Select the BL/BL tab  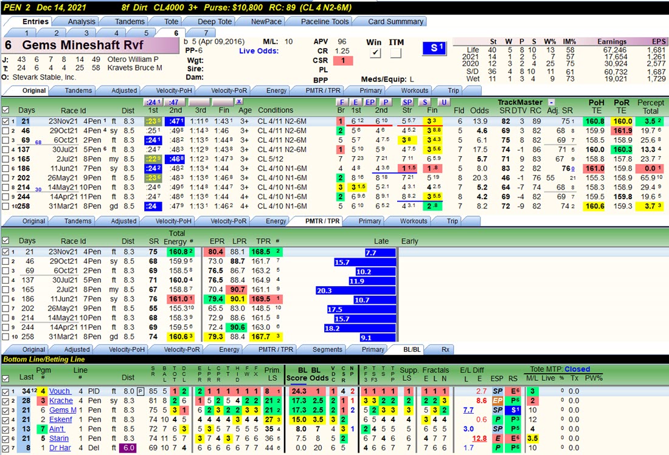[x=411, y=349]
